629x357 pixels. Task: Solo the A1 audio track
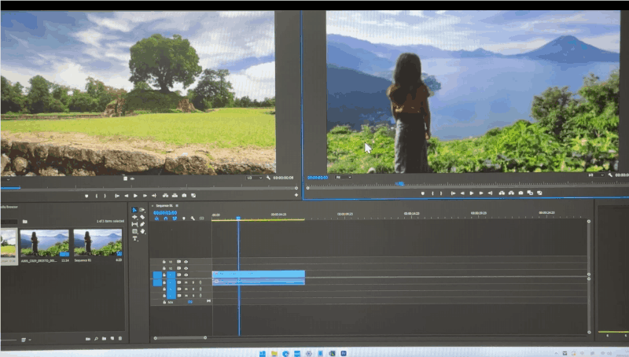point(193,282)
